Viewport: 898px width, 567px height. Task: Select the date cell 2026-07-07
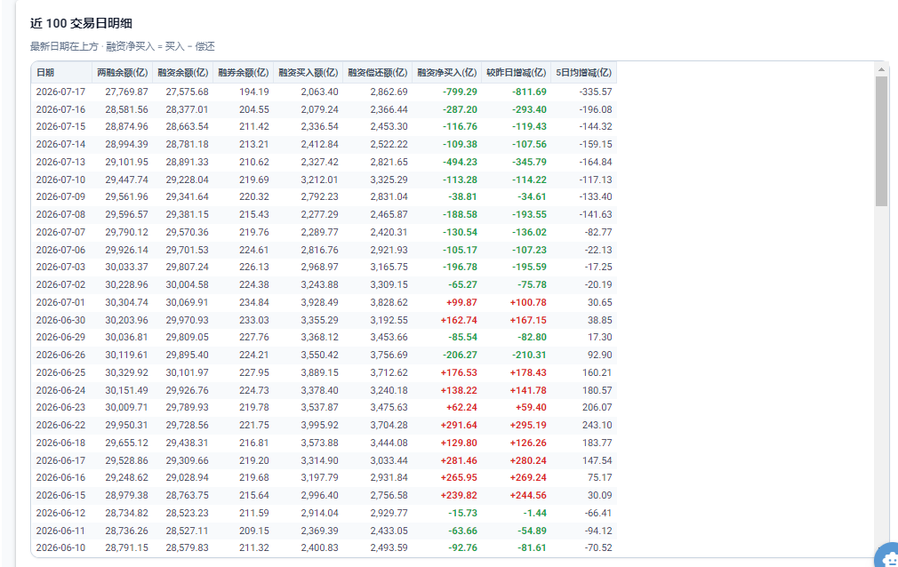coord(60,232)
